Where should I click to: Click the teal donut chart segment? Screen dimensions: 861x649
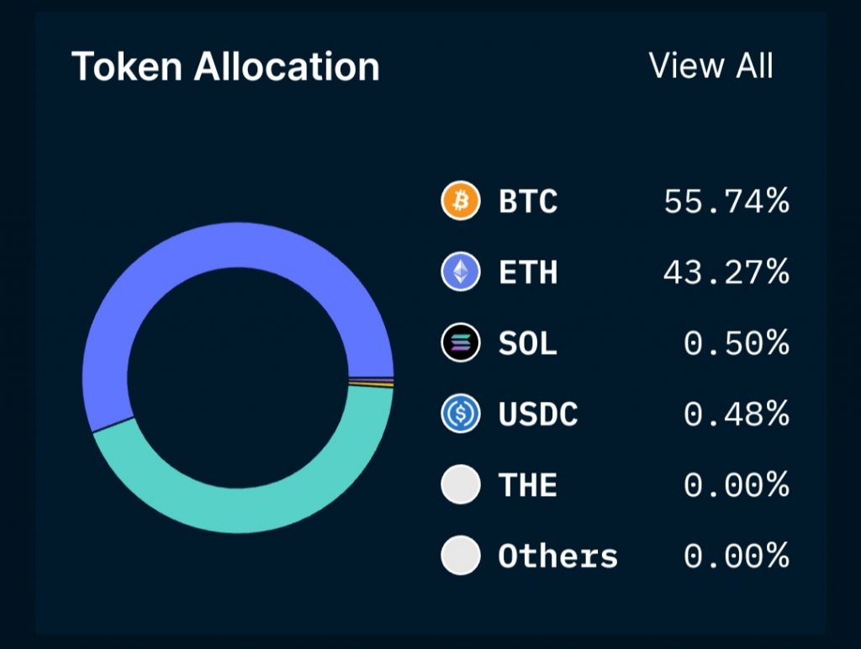(252, 509)
